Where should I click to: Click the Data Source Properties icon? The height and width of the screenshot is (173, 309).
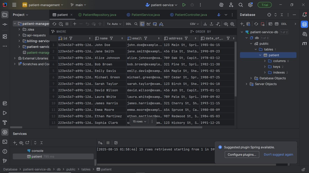[x=248, y=24]
